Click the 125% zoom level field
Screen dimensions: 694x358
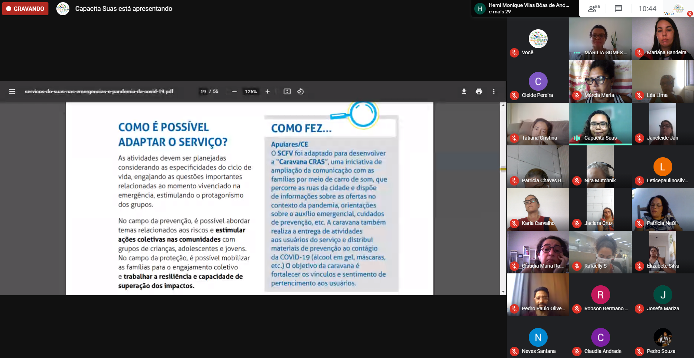[251, 91]
